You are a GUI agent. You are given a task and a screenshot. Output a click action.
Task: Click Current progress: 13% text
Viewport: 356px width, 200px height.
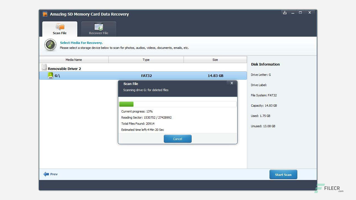137,111
